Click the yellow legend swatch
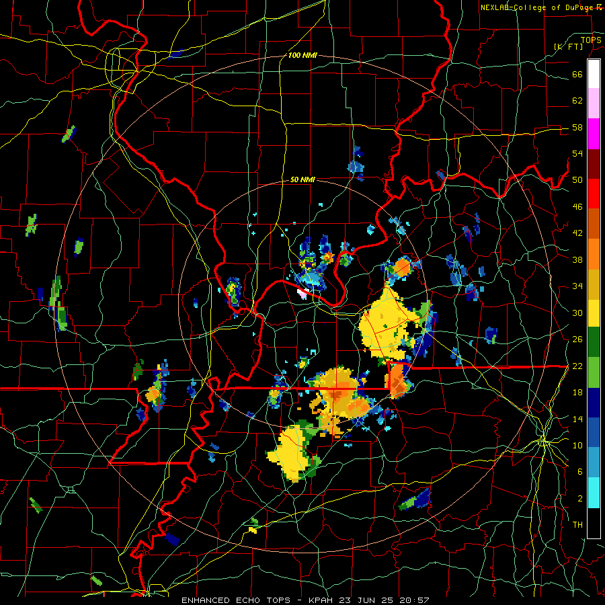This screenshot has width=605, height=605. (x=594, y=313)
